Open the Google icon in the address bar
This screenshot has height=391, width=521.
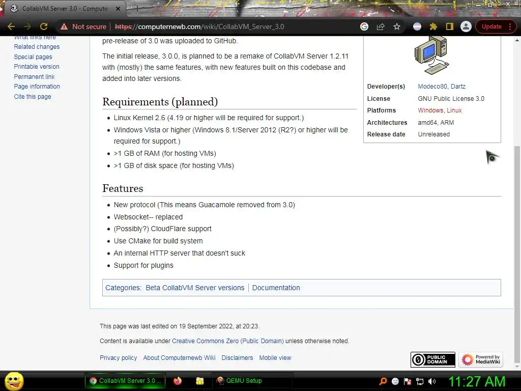(x=364, y=26)
